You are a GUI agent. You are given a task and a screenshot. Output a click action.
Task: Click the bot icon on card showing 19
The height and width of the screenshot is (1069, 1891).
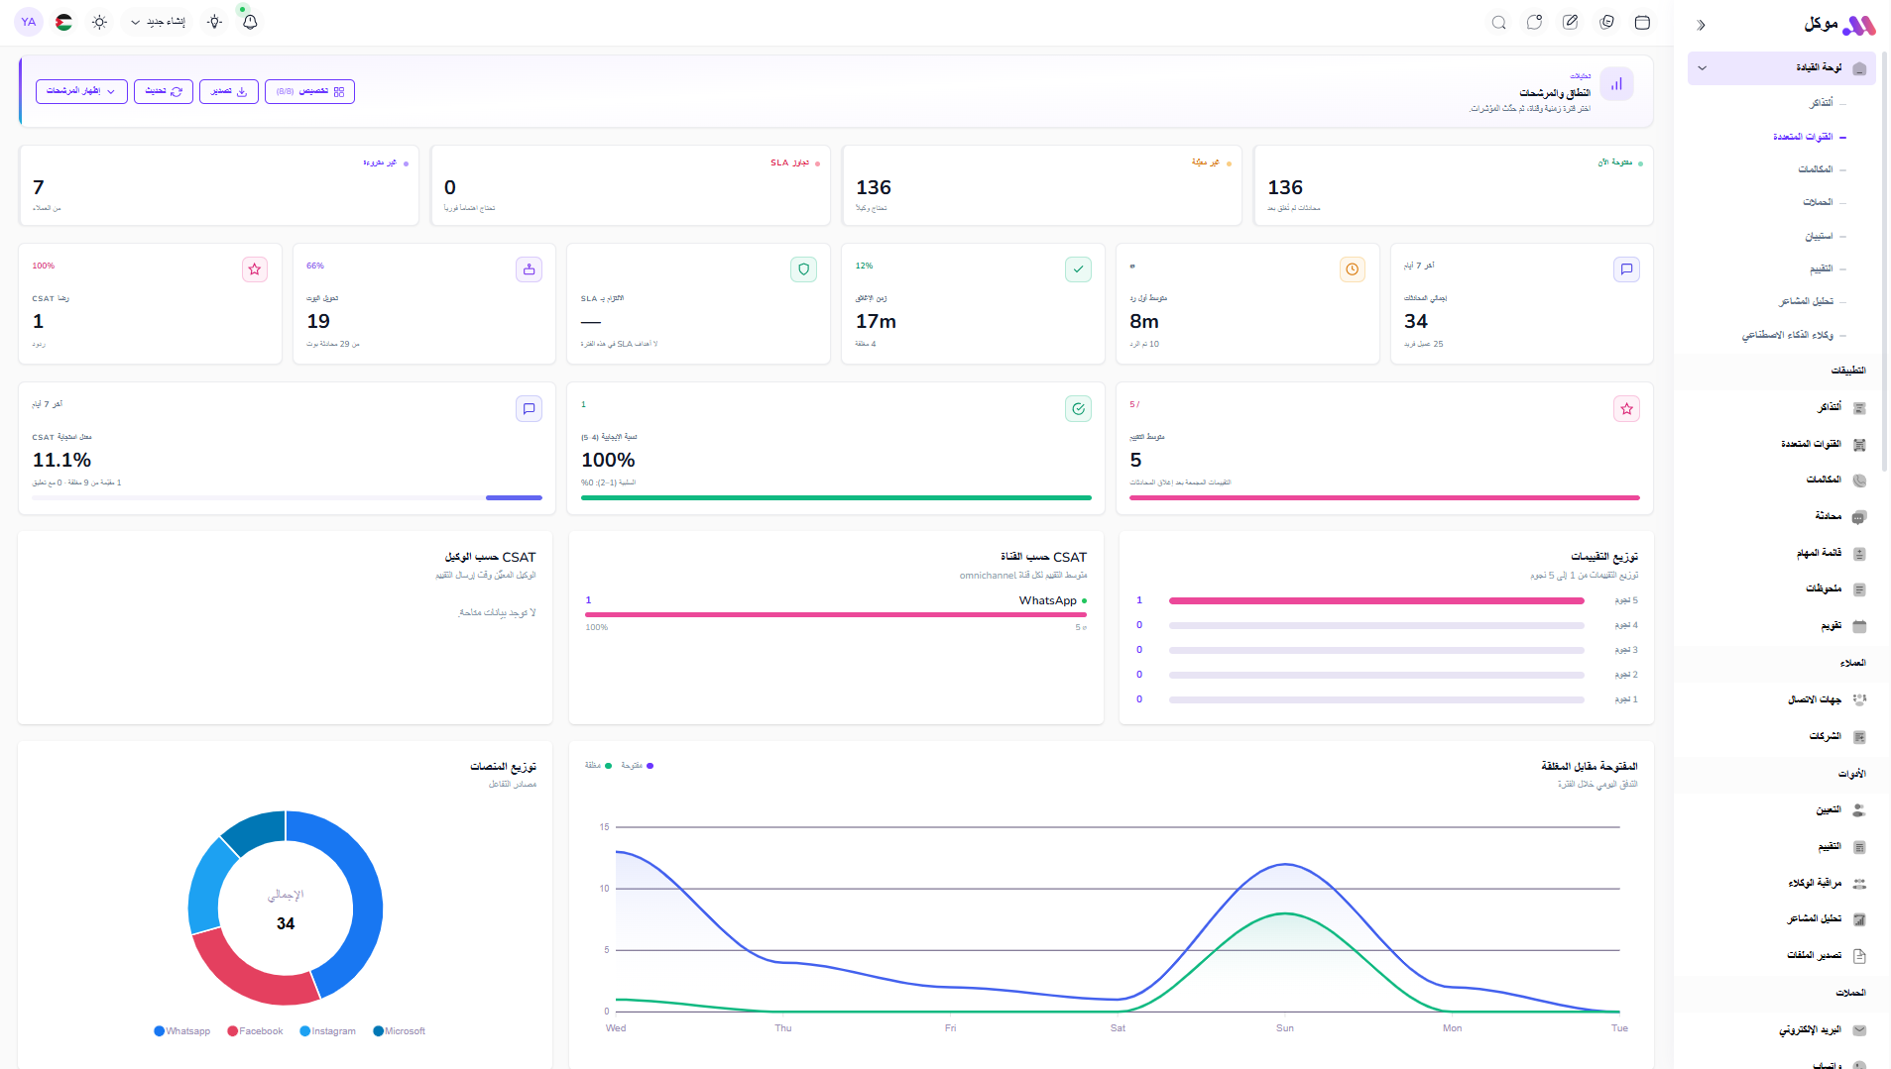pyautogui.click(x=530, y=269)
